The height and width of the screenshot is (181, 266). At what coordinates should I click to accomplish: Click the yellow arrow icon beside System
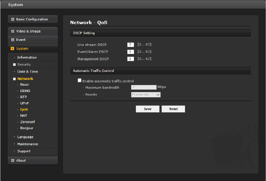12,49
